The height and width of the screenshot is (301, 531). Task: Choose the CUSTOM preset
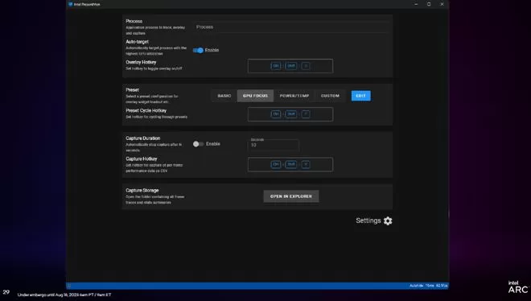tap(330, 96)
